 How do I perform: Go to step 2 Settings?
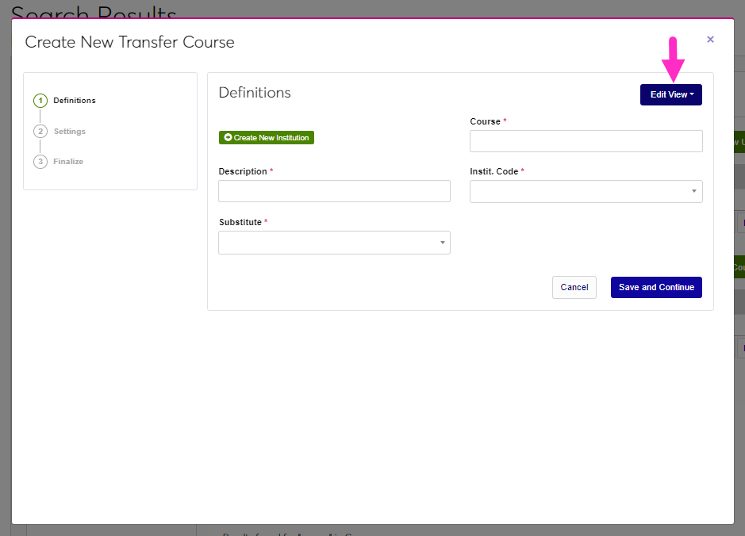pos(60,132)
